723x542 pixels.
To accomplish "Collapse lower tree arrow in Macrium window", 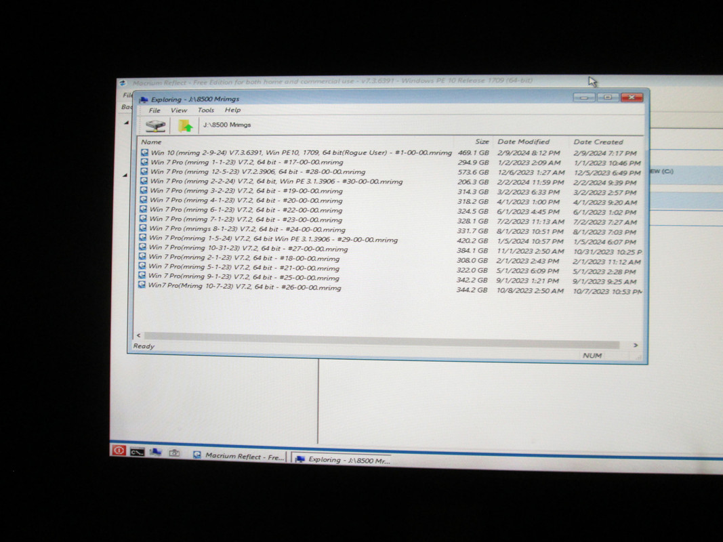I will 125,175.
